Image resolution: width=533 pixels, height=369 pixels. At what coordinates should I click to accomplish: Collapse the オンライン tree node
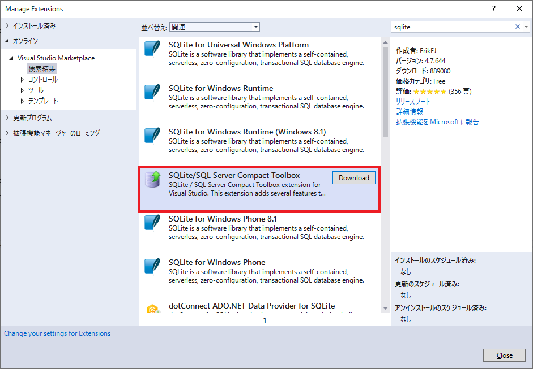coord(7,41)
